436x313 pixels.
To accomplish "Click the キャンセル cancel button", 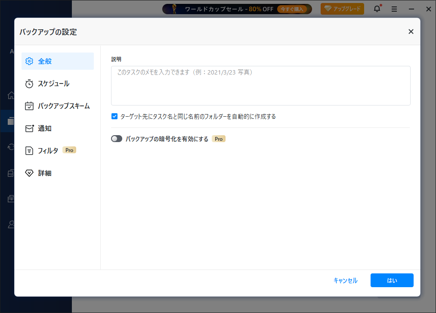I will 345,280.
